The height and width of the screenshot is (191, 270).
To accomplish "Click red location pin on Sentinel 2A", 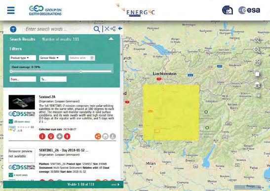I will click(x=51, y=136).
